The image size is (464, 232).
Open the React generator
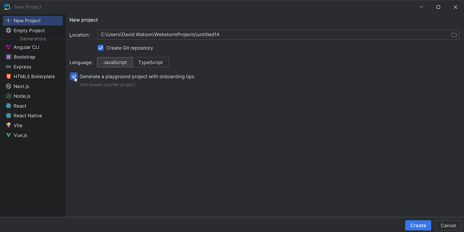(20, 106)
